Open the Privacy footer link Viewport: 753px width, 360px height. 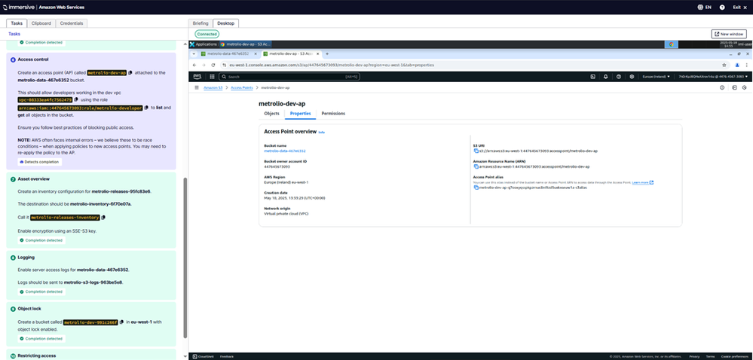(x=694, y=357)
